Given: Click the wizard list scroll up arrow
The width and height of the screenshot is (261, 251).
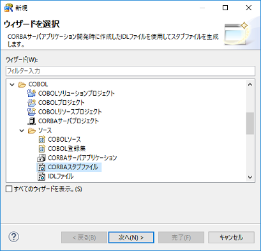Looking at the screenshot, I should 250,84.
